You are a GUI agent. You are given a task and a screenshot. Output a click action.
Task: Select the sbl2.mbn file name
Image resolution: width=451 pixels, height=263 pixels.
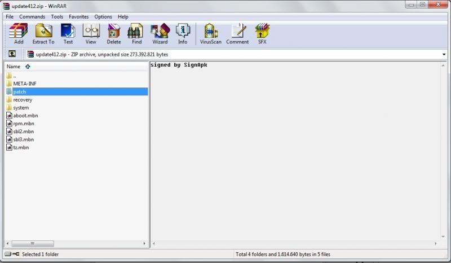tap(23, 131)
